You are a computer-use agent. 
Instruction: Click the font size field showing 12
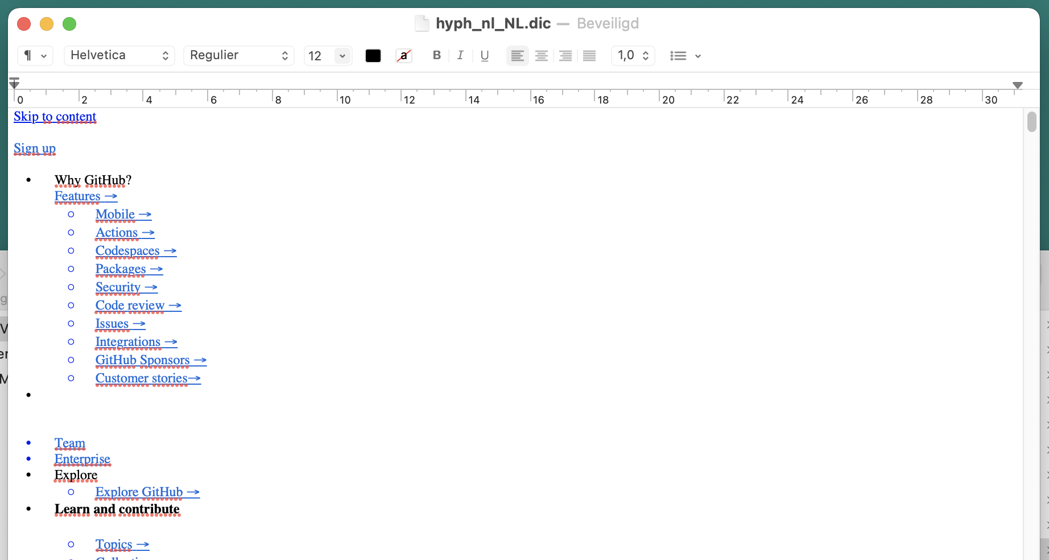click(320, 56)
